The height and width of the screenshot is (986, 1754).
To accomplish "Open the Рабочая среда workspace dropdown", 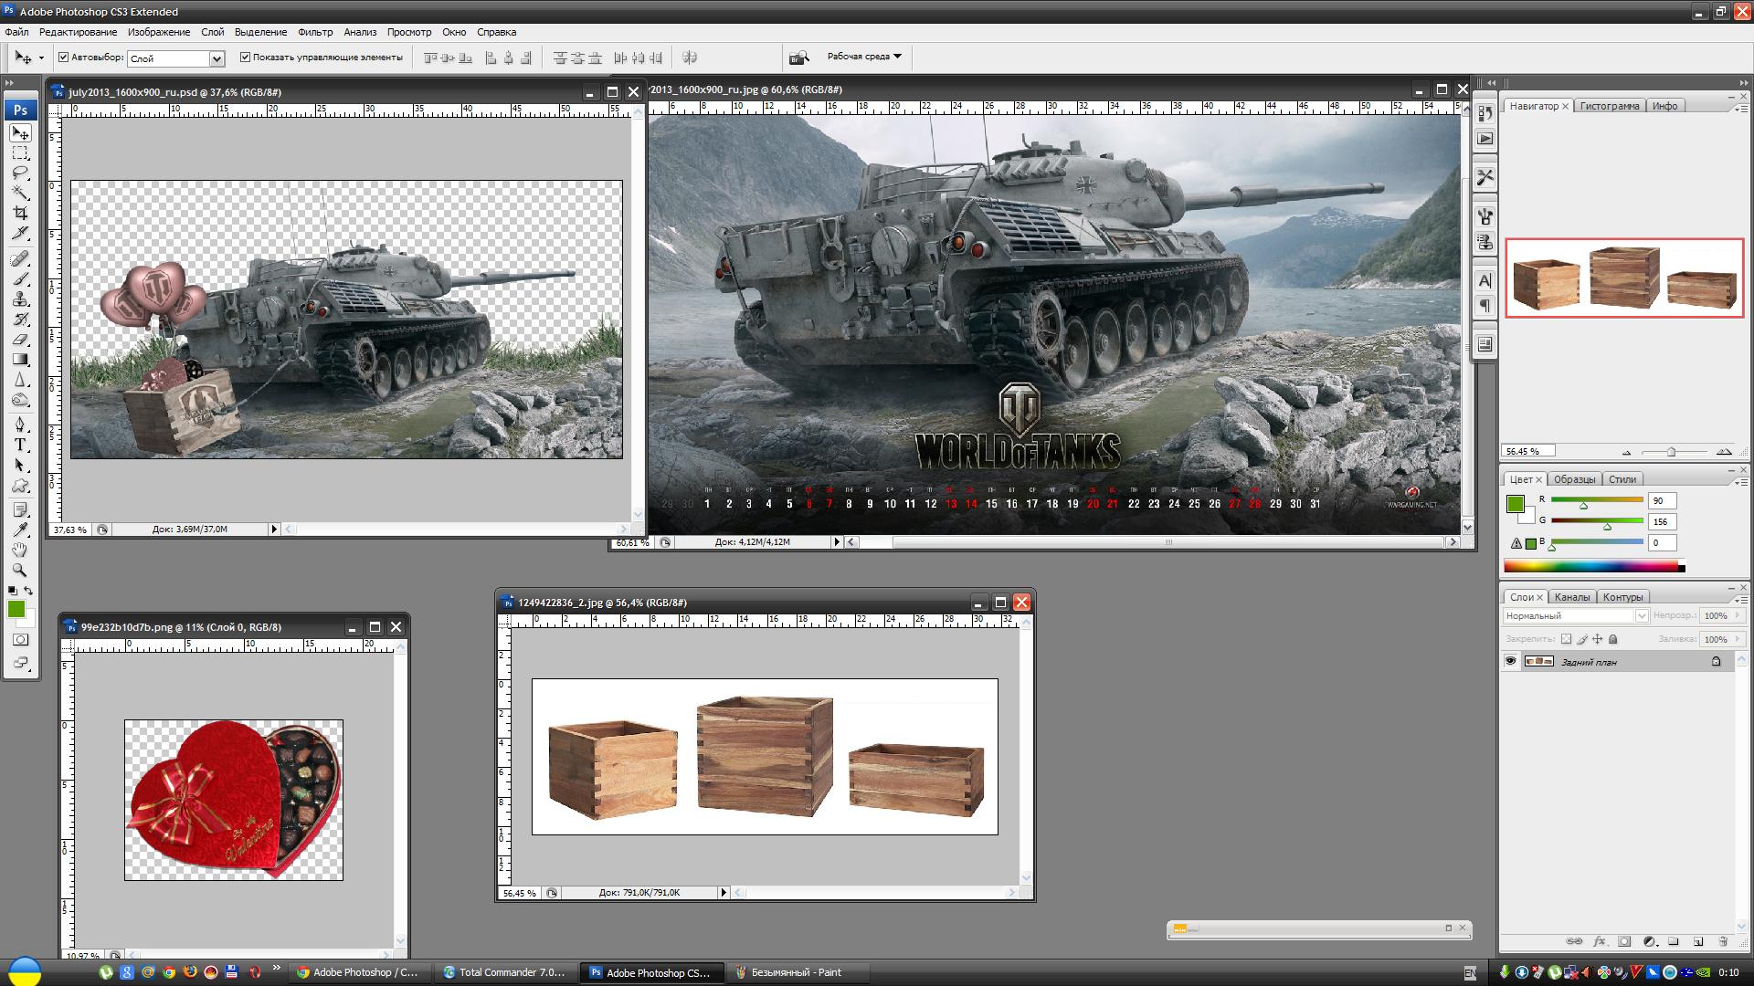I will tap(864, 57).
